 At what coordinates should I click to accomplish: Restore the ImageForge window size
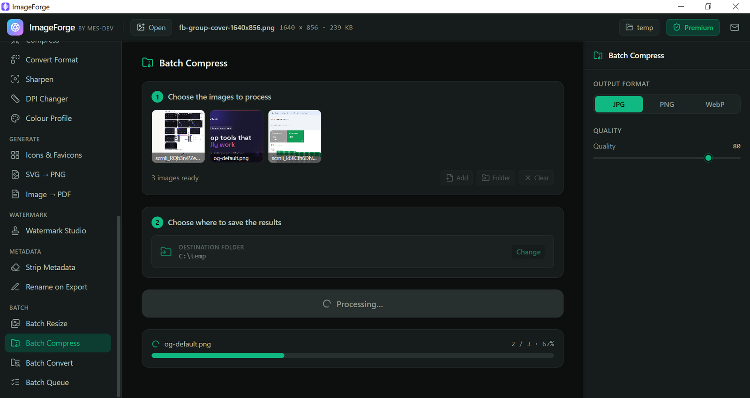point(708,7)
